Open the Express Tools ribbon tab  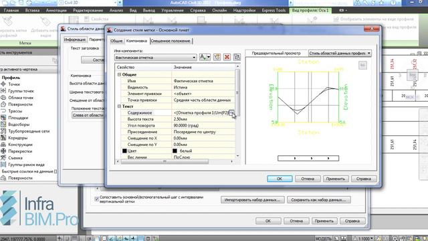pos(274,11)
